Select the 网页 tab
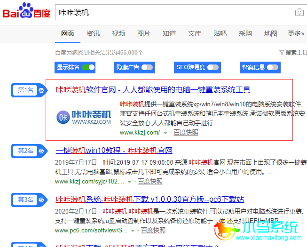 (x=68, y=33)
